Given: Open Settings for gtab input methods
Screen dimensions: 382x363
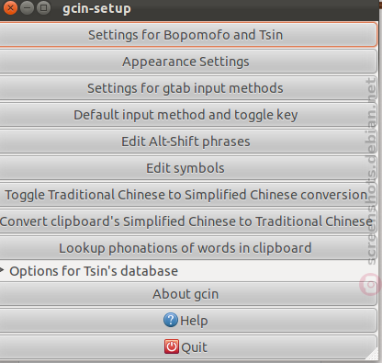Looking at the screenshot, I should tap(188, 88).
